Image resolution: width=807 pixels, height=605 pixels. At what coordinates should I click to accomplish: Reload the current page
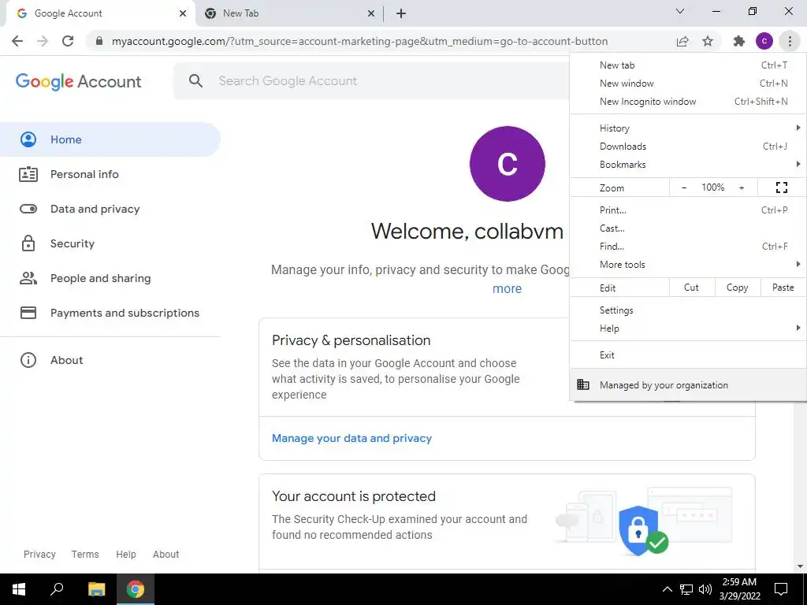point(68,41)
